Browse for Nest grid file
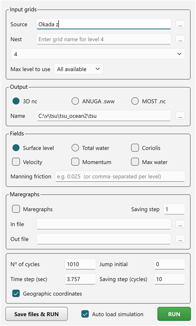Screen dimensions: 196x326 pyautogui.click(x=180, y=39)
